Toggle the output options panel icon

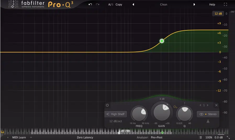click(x=201, y=137)
